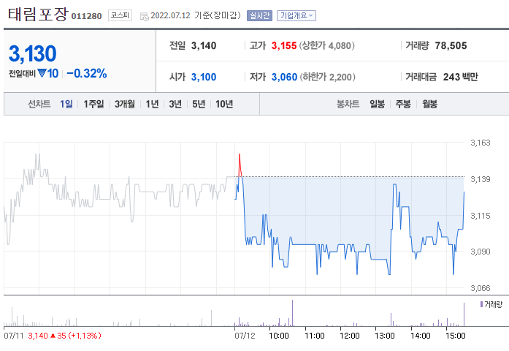Click the 3,090 price axis label

pos(481,252)
